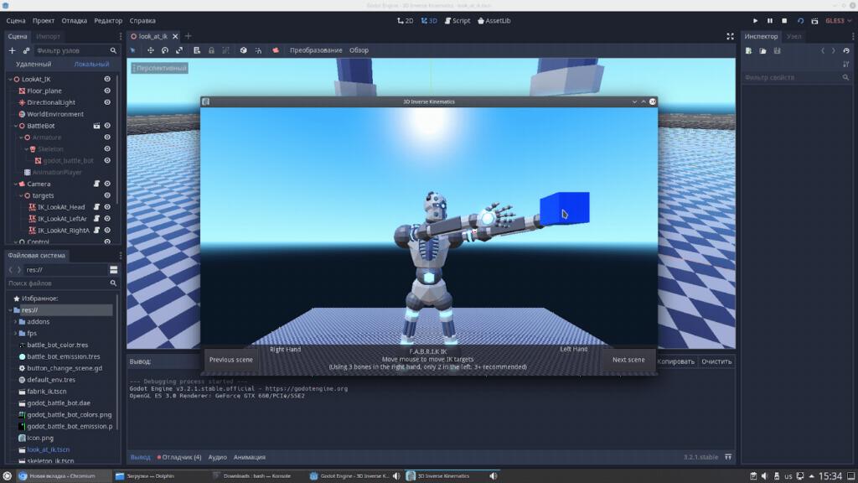
Task: Click Очистить to clear the output
Action: 716,361
